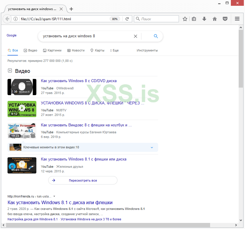Open the site information icon in address bar

(16, 19)
